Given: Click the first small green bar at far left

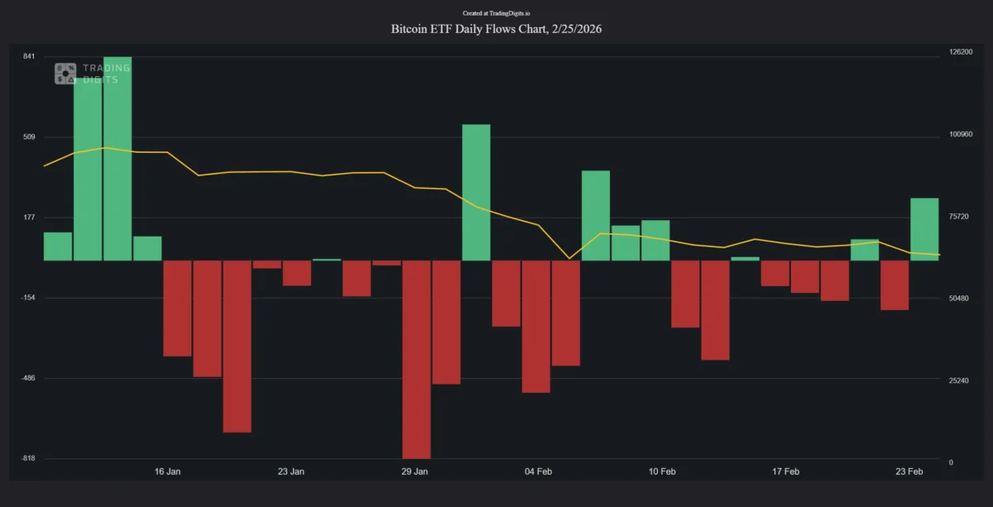Looking at the screenshot, I should coord(58,246).
